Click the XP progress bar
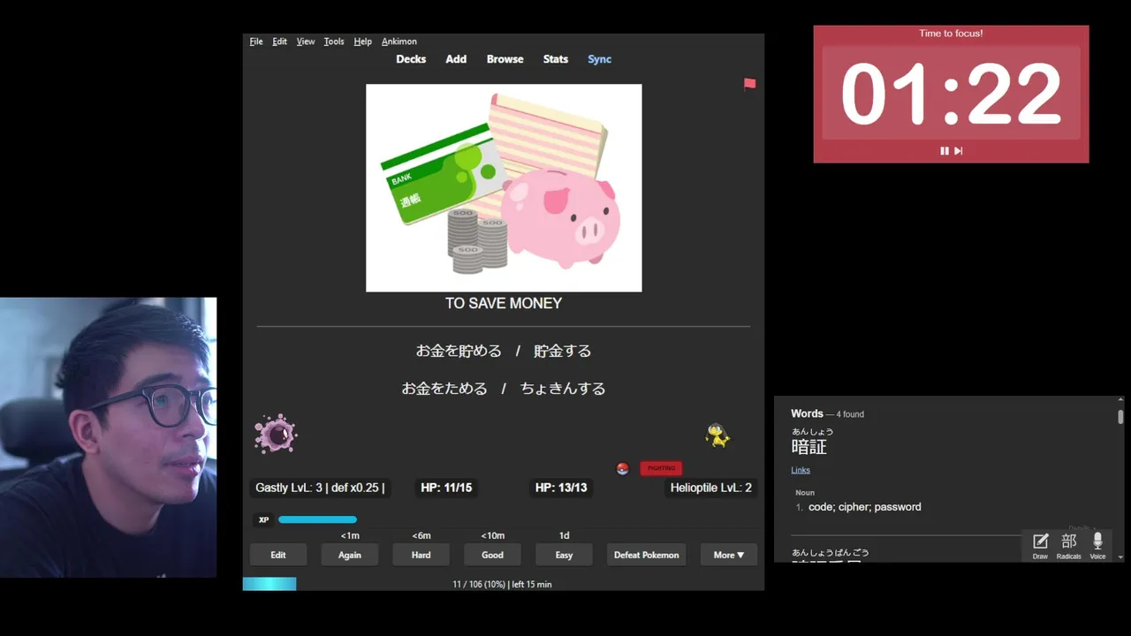Viewport: 1131px width, 636px height. tap(318, 519)
